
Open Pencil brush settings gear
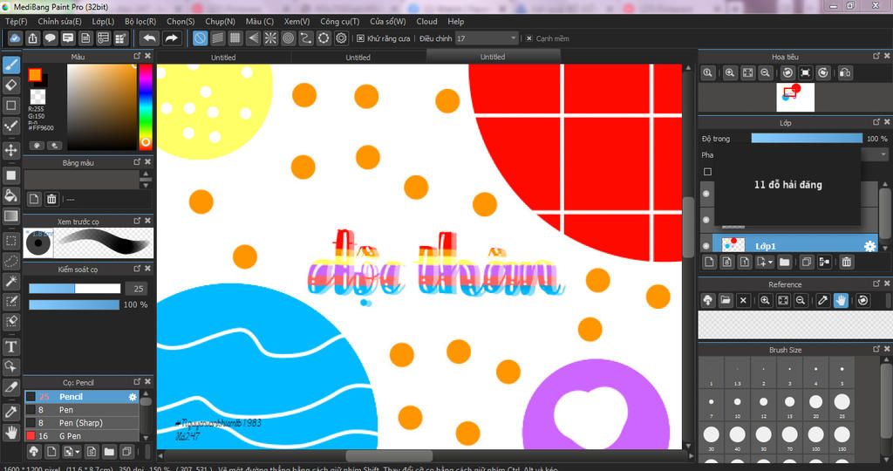click(133, 397)
